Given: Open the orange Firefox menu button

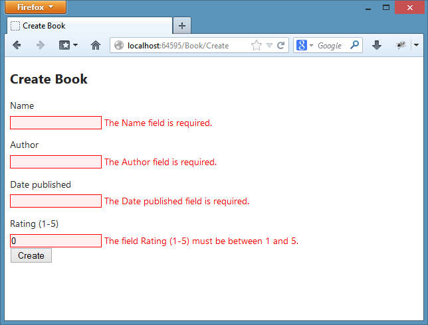Looking at the screenshot, I should 35,7.
